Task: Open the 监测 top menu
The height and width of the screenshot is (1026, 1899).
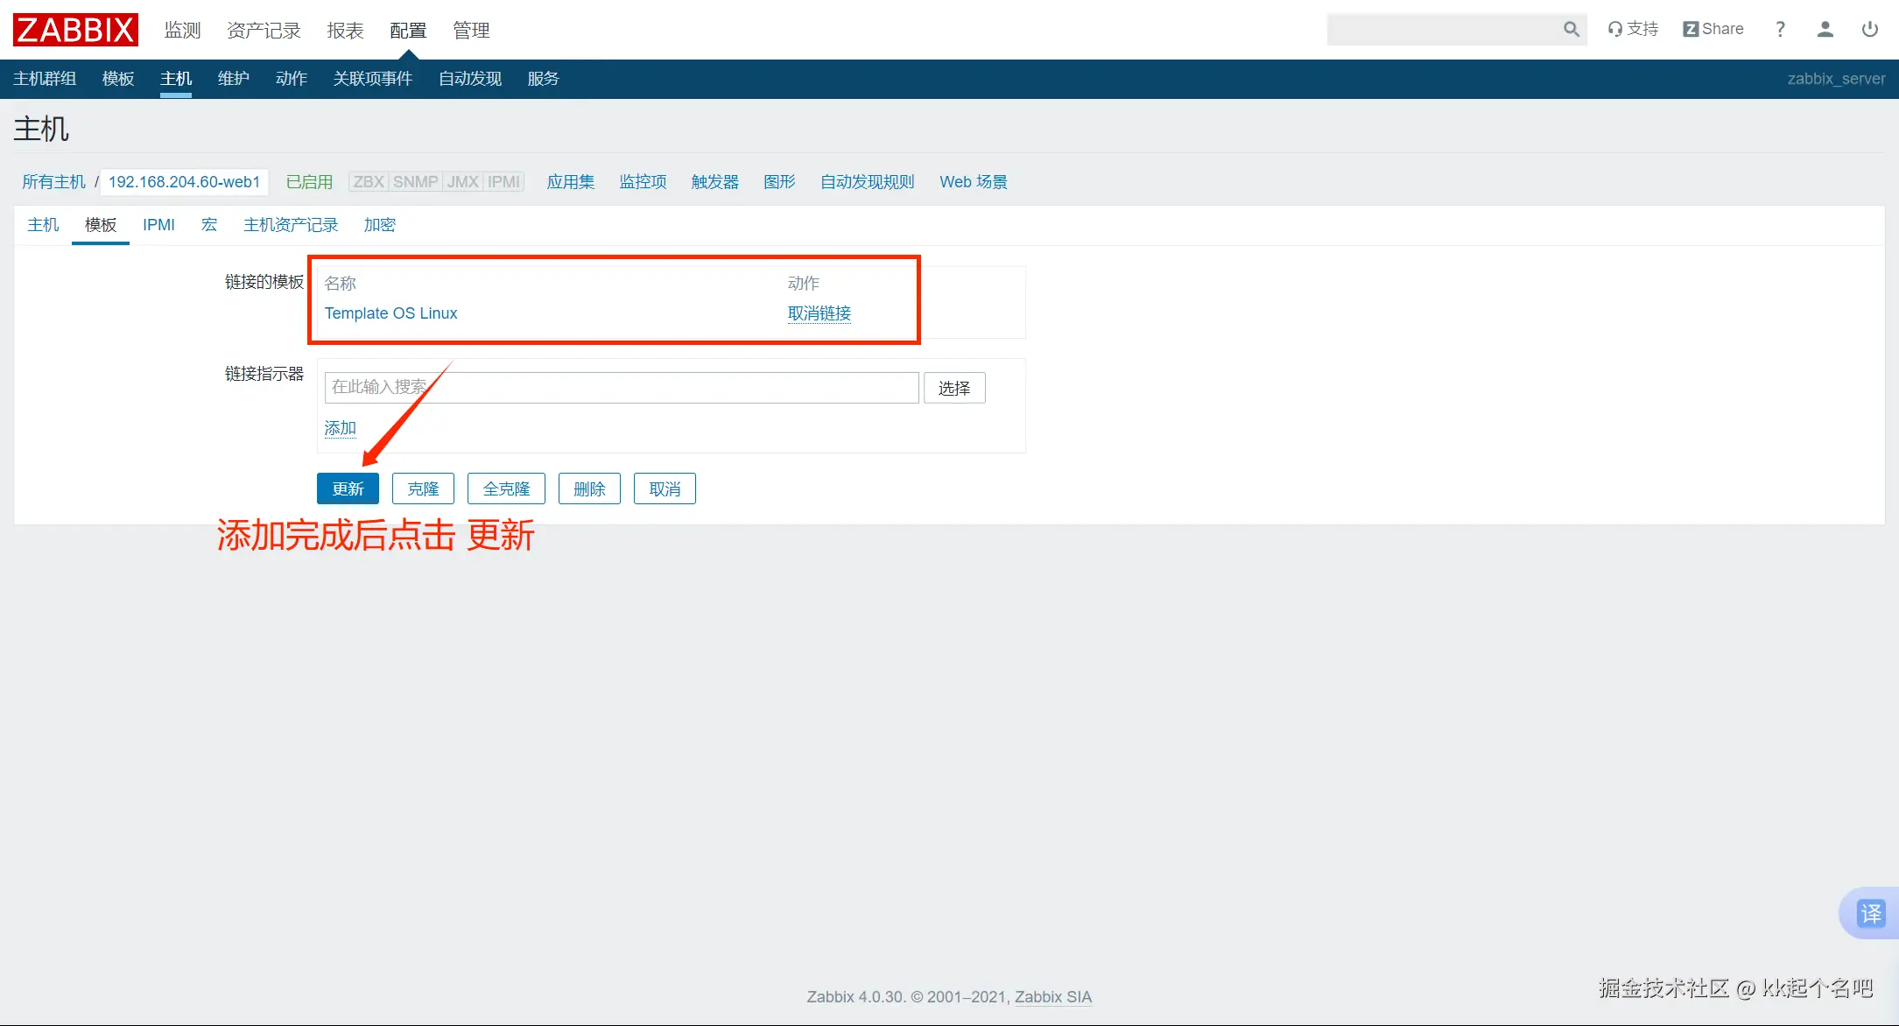Action: tap(182, 31)
